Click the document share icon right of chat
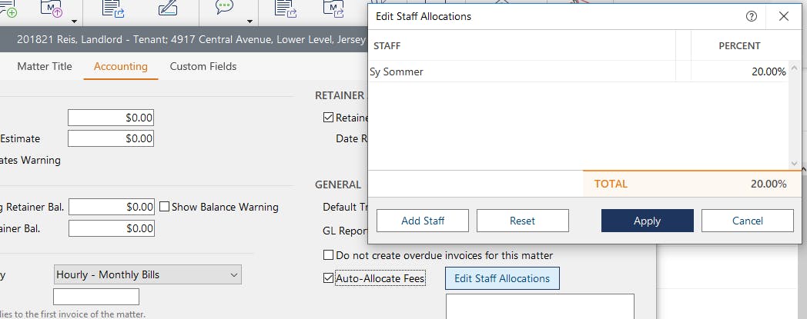This screenshot has width=807, height=319. coord(286,10)
